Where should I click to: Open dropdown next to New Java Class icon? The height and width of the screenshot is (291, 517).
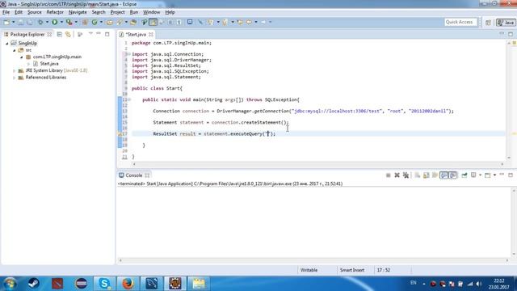click(x=101, y=22)
